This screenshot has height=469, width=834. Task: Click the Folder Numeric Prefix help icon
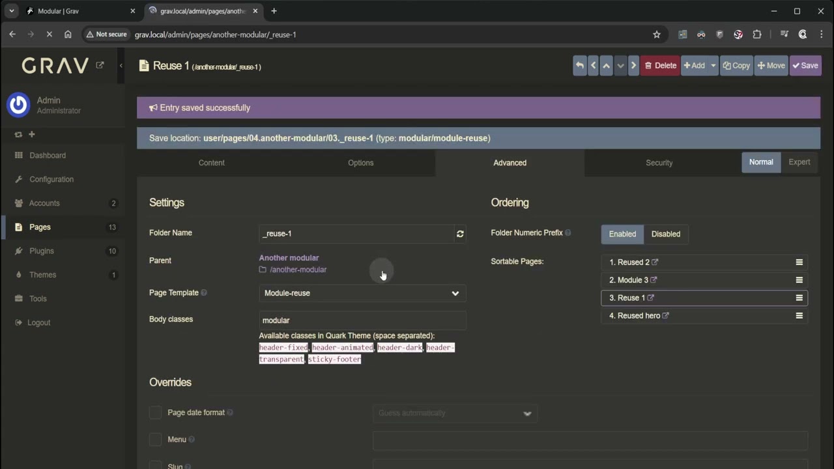[568, 233]
